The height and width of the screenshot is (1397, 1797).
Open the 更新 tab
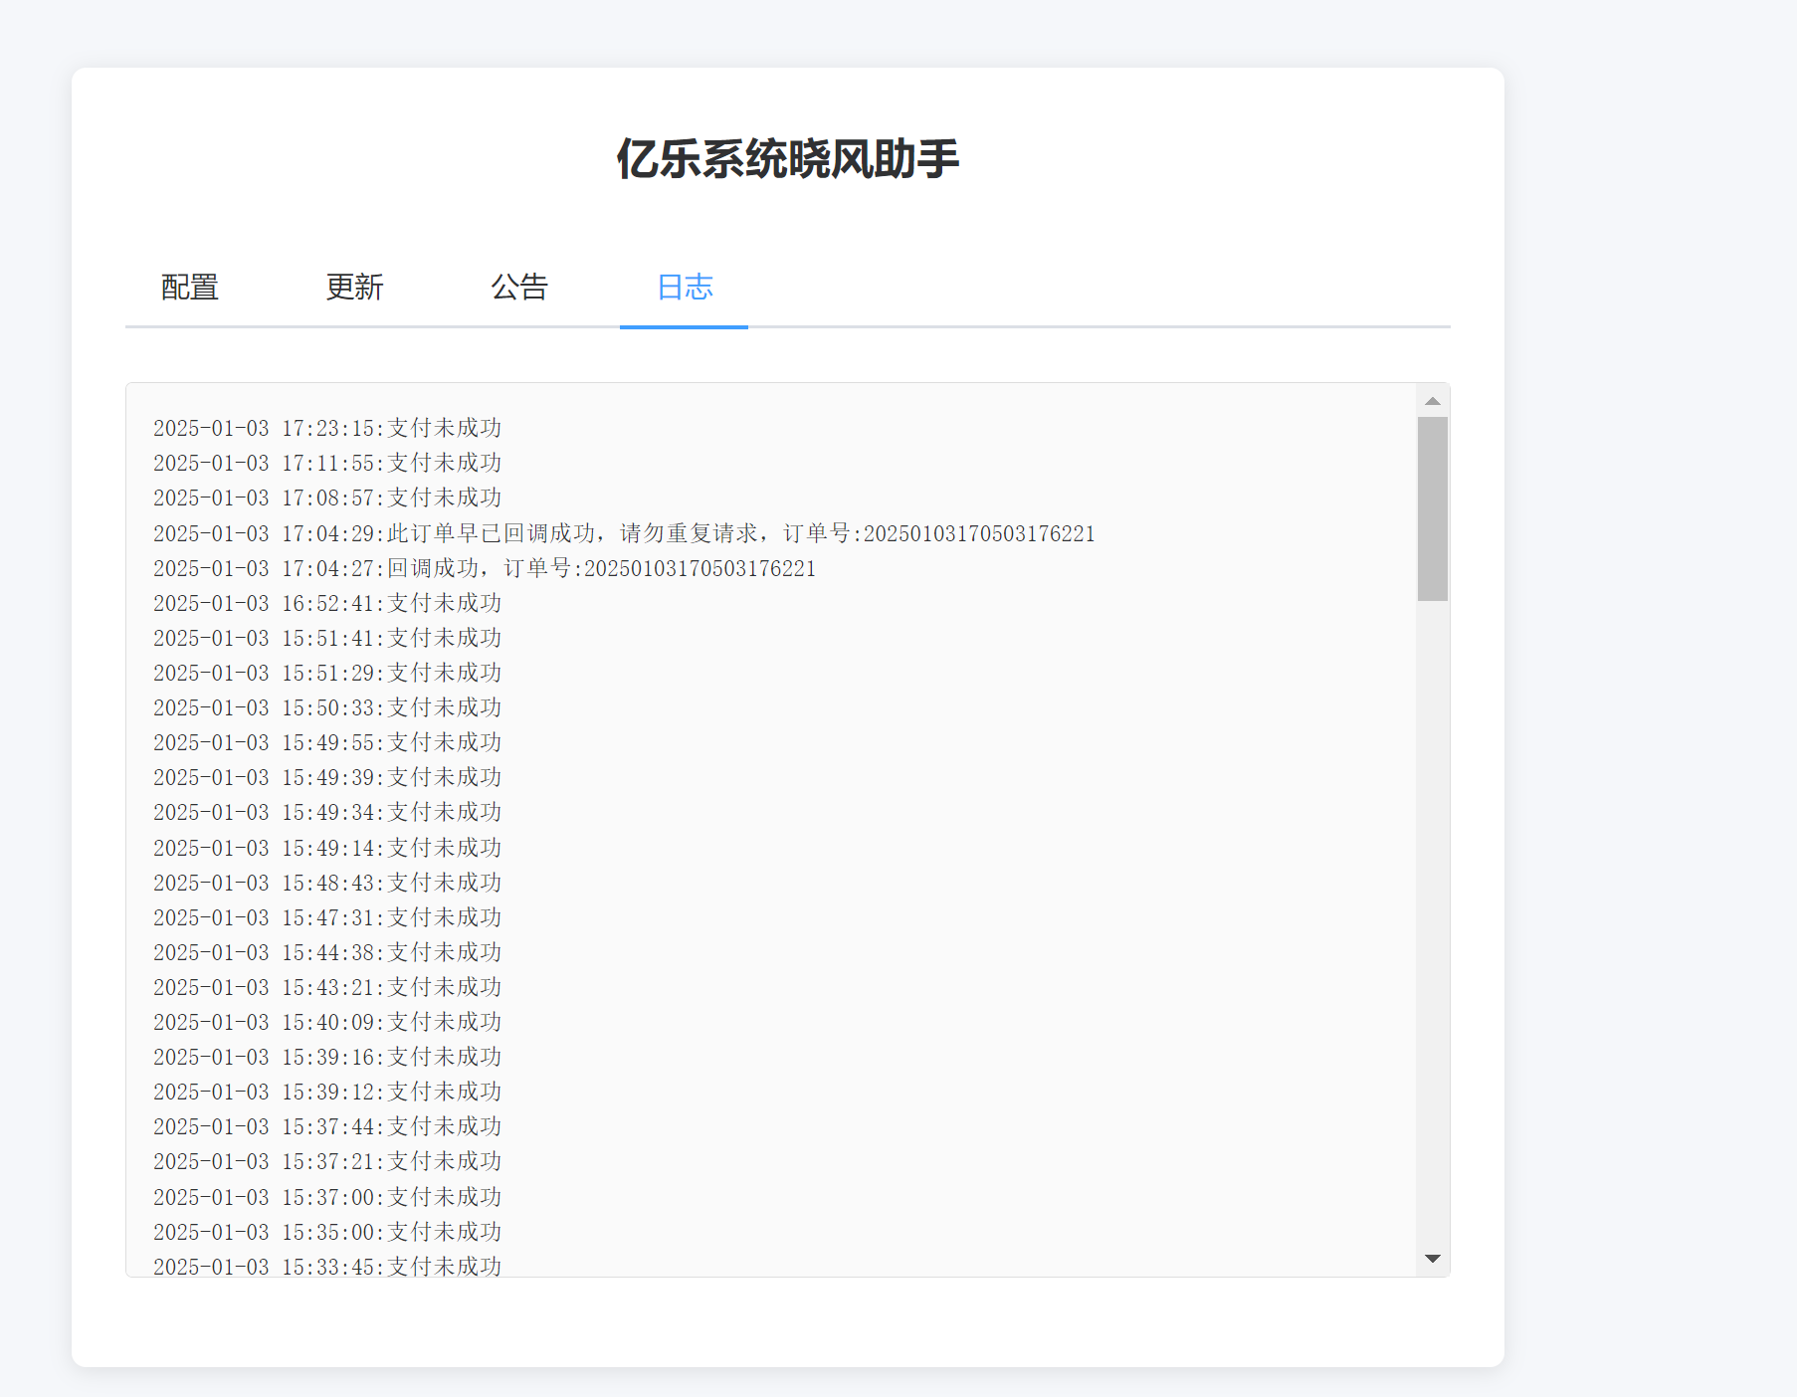pos(353,287)
